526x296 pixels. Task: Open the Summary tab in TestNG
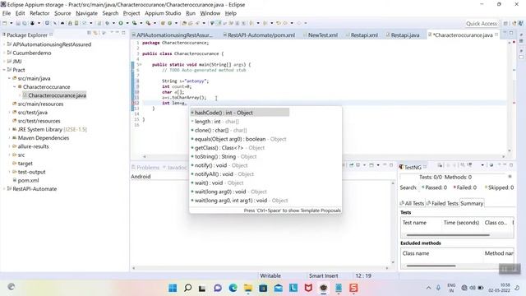[x=472, y=203]
